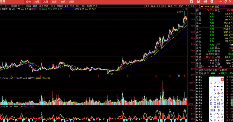This screenshot has height=122, width=233.
Task: Open the skin/theme shirt icon in title bar
Action: pos(192,2)
